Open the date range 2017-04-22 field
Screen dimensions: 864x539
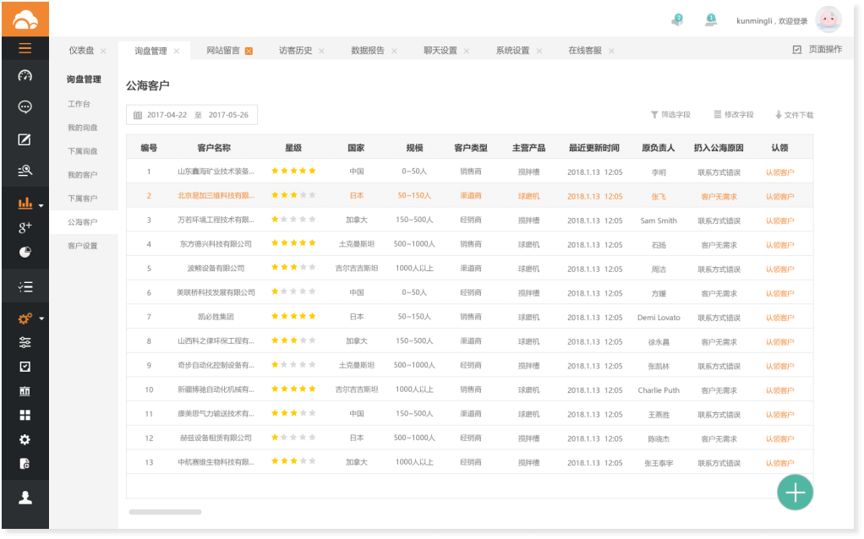coord(192,115)
